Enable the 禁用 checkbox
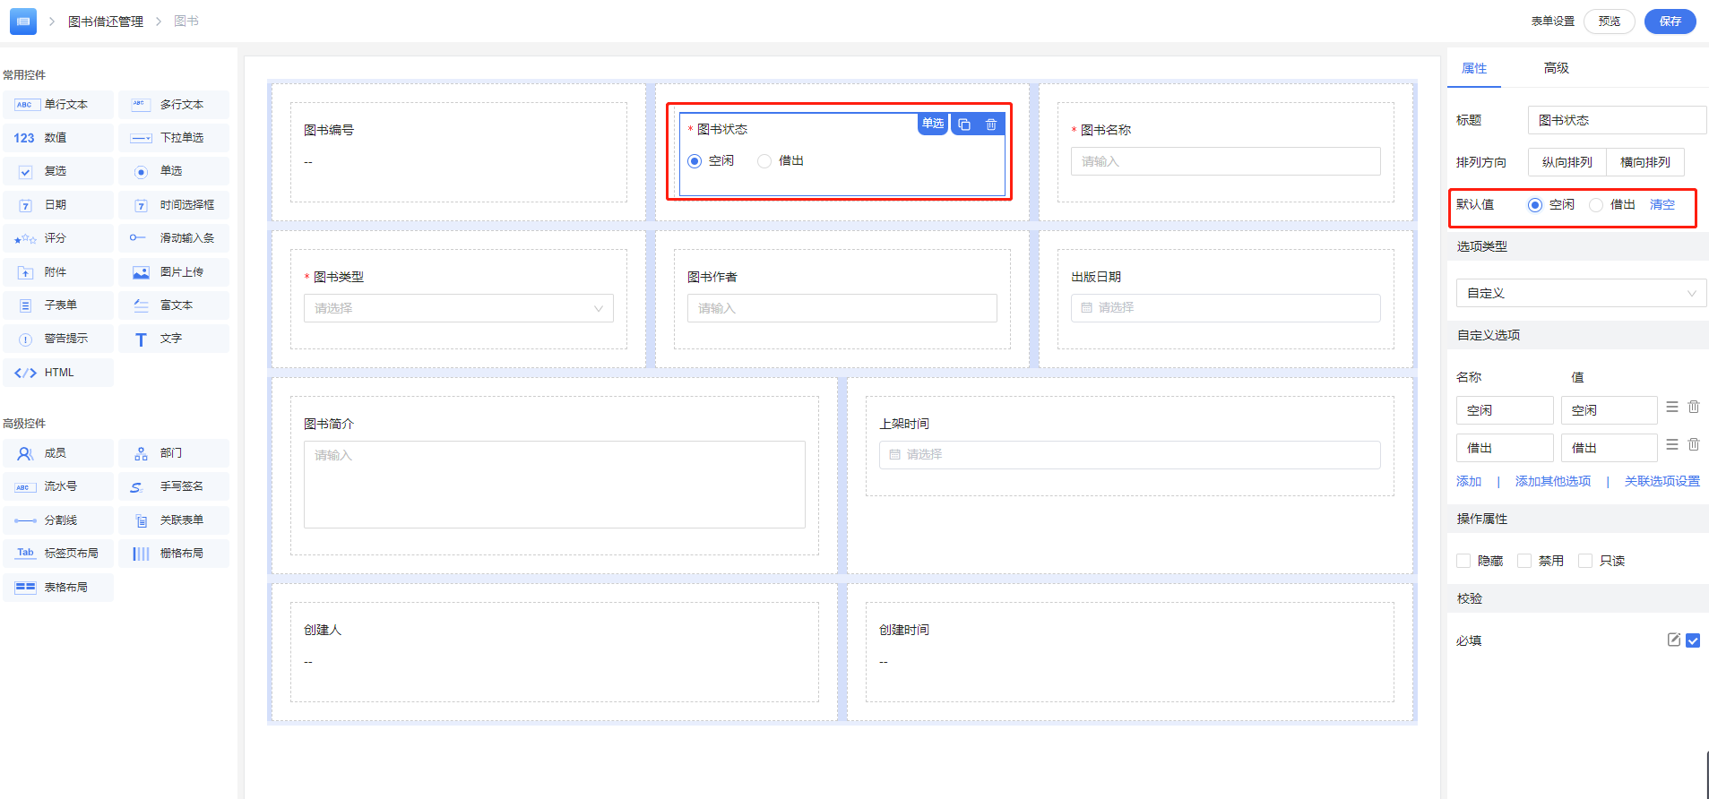1709x799 pixels. coord(1524,561)
